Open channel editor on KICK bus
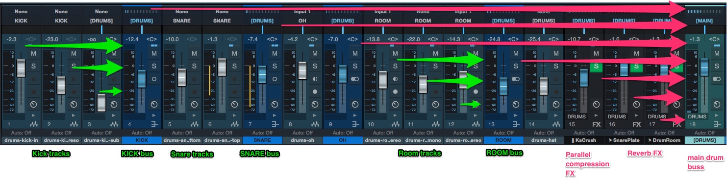This screenshot has height=180, width=727. click(154, 104)
